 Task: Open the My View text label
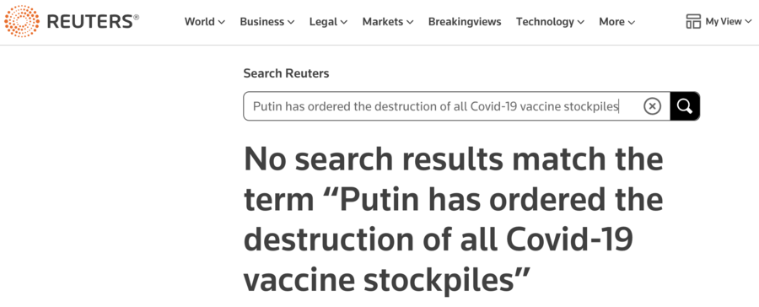pos(724,22)
